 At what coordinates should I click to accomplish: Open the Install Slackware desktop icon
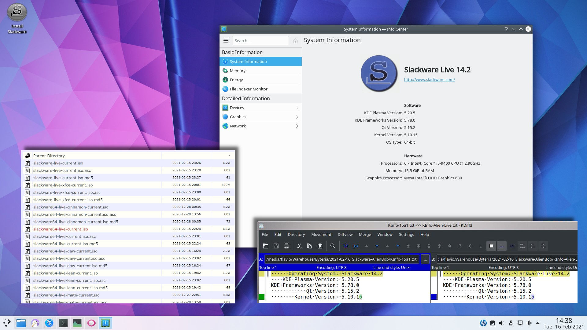(x=17, y=13)
